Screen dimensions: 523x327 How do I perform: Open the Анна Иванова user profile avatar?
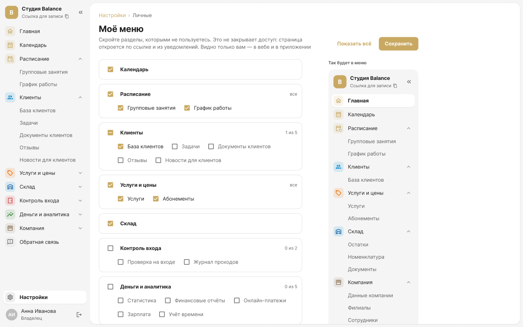[x=12, y=314]
